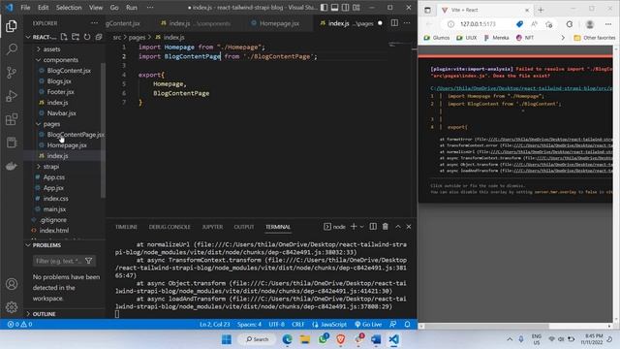Open editor More Actions ellipsis
Screen dimensions: 620x349
click(407, 23)
